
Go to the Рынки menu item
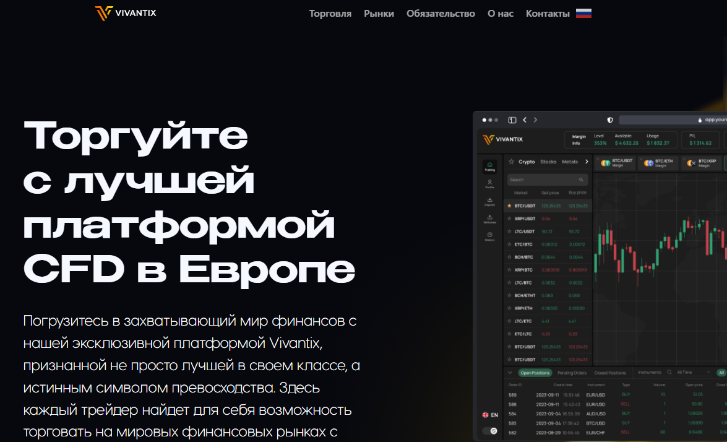[x=379, y=14]
